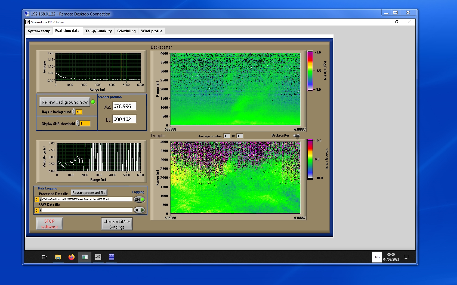This screenshot has width=457, height=285.
Task: Flip the Backscatter switch above Doppler plot
Action: tap(297, 136)
